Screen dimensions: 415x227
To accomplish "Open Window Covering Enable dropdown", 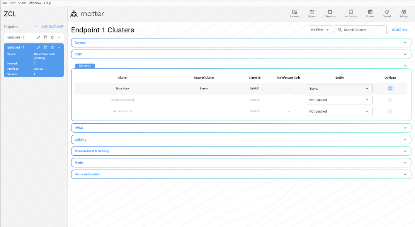I will click(339, 100).
